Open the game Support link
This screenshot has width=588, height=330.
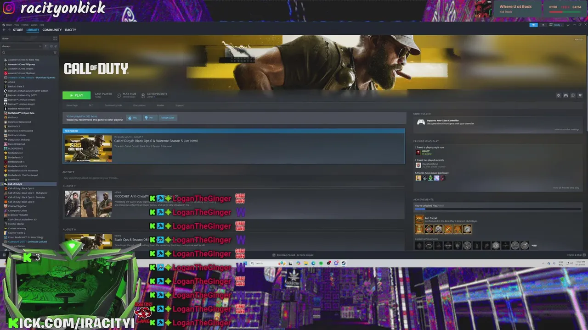[179, 105]
